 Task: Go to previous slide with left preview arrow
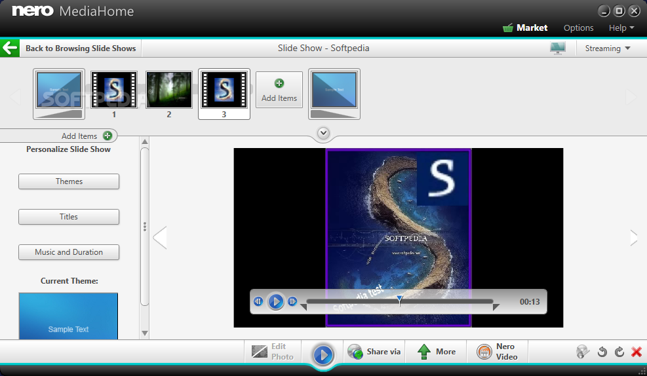click(x=160, y=238)
